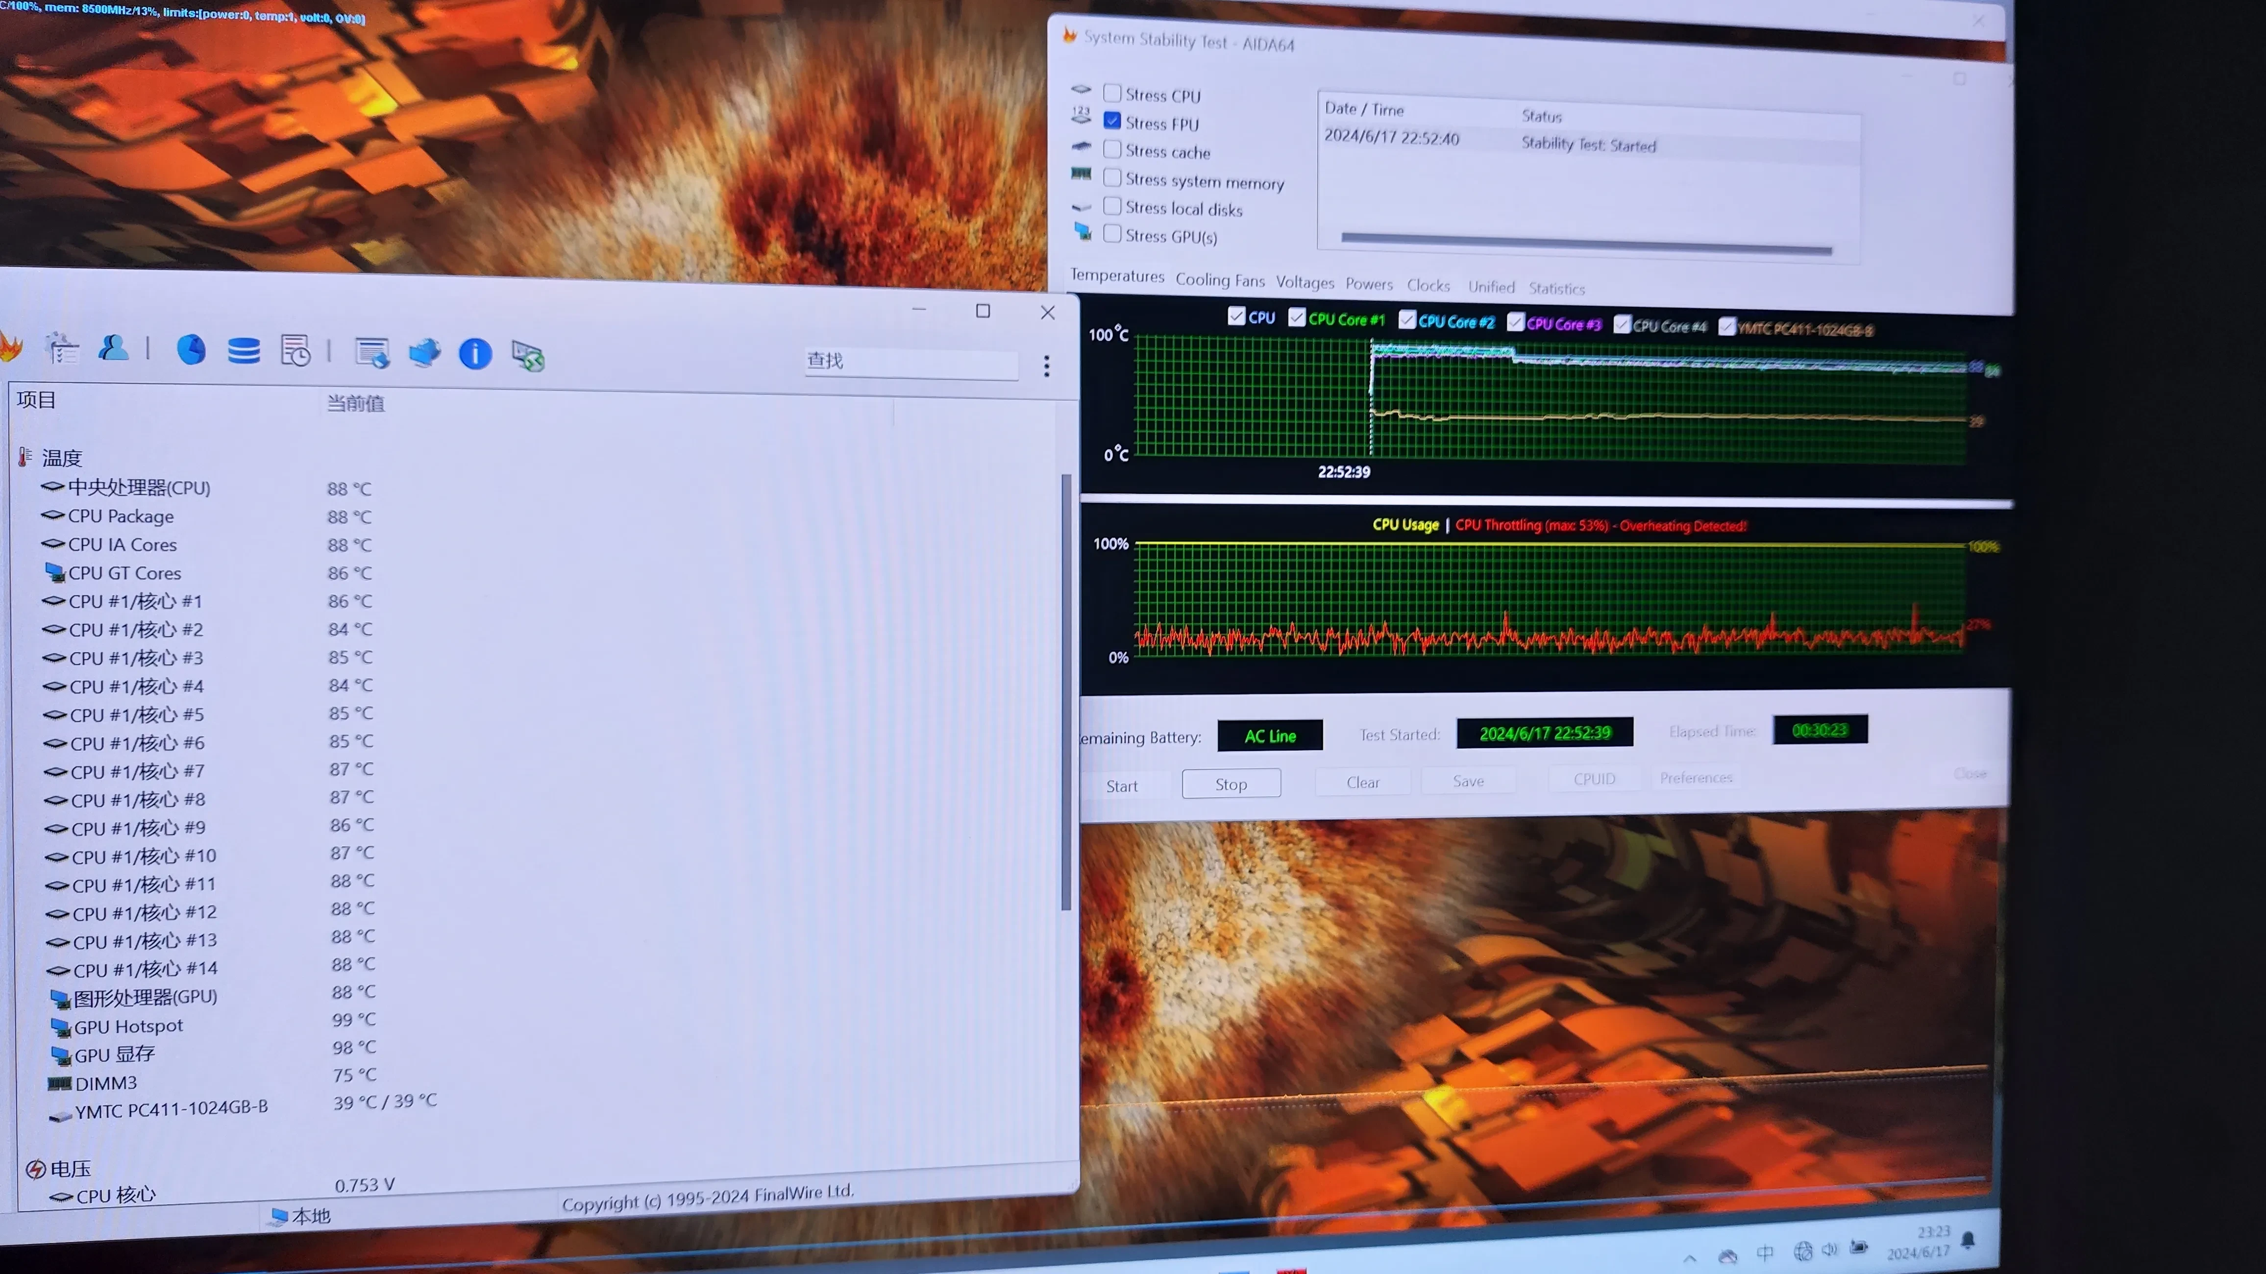This screenshot has width=2266, height=1274.
Task: Open the remote-connection monitor icon with green arrows
Action: pyautogui.click(x=528, y=355)
